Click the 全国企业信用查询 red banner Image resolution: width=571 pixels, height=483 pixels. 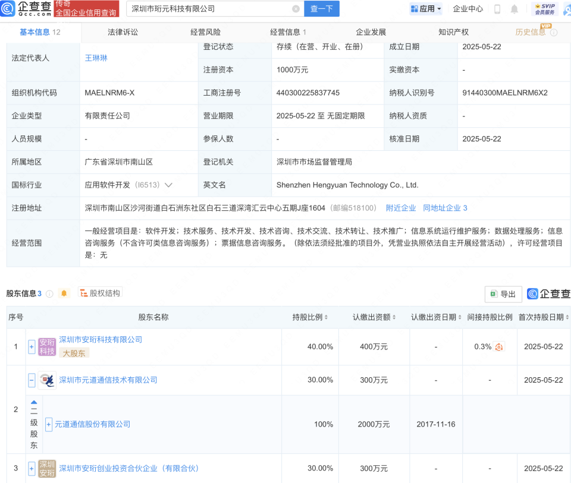[86, 9]
